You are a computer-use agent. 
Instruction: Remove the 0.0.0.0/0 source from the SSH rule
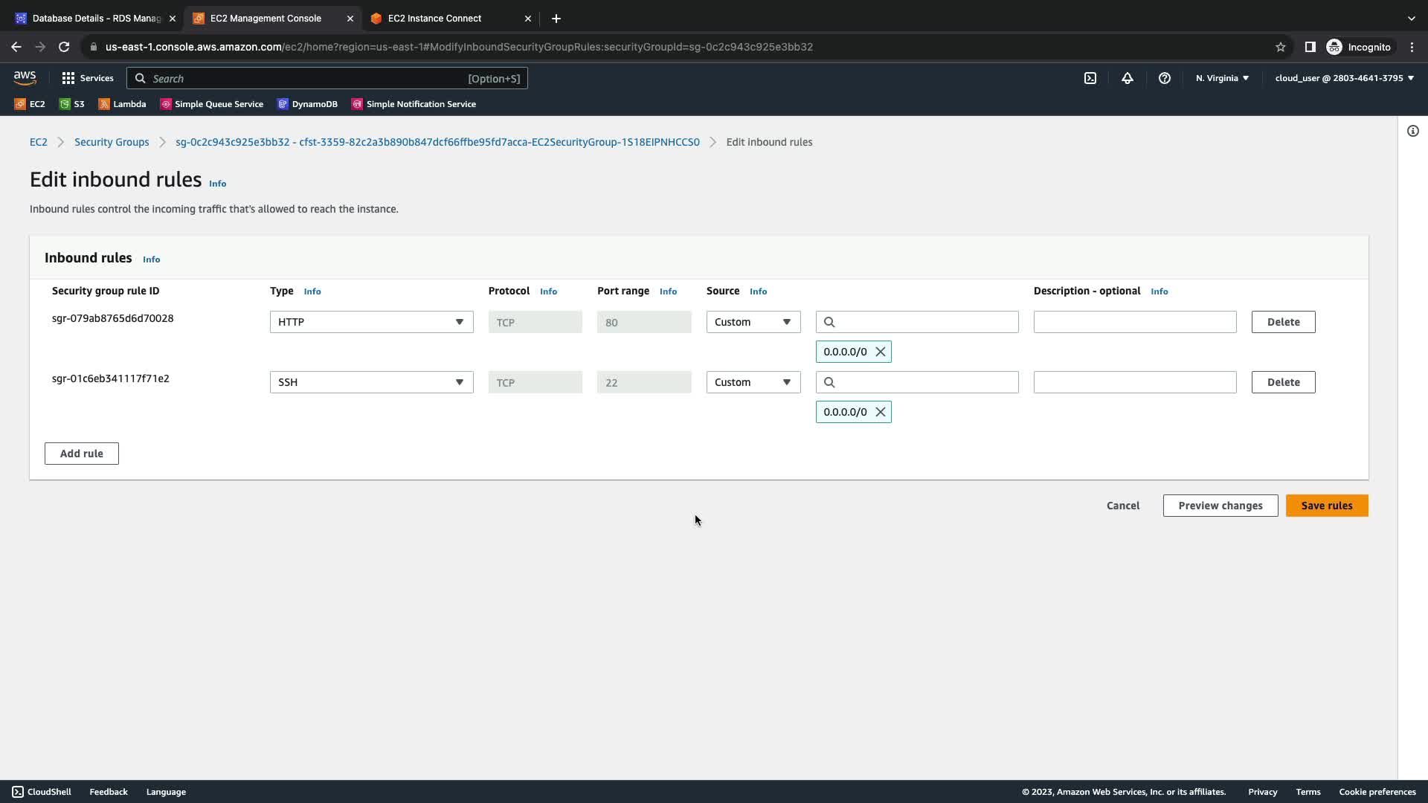(x=881, y=412)
